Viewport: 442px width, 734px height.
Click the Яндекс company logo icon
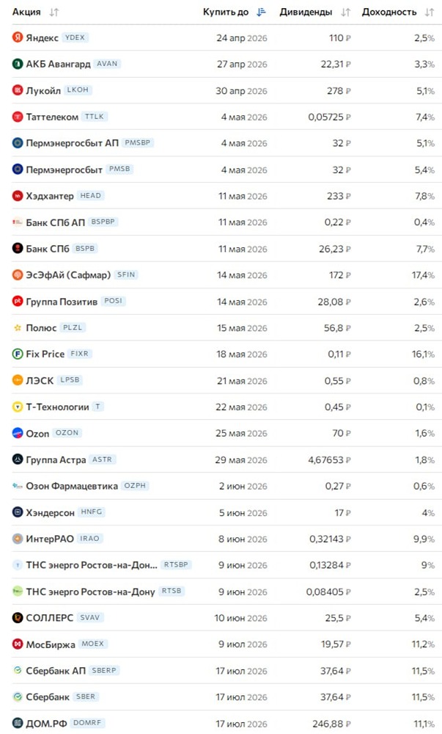point(18,37)
